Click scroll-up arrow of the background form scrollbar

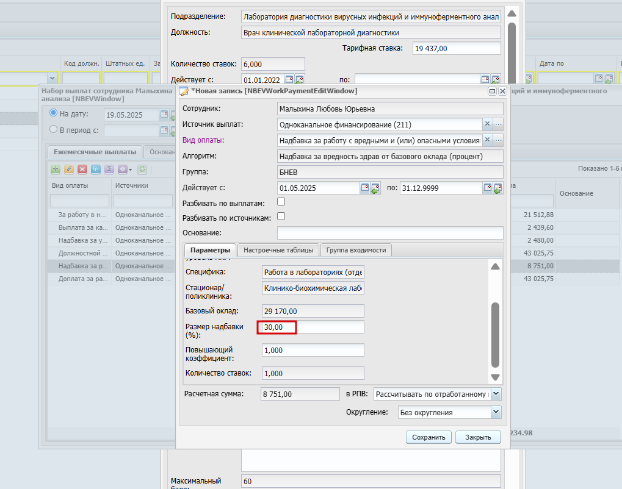[512, 14]
